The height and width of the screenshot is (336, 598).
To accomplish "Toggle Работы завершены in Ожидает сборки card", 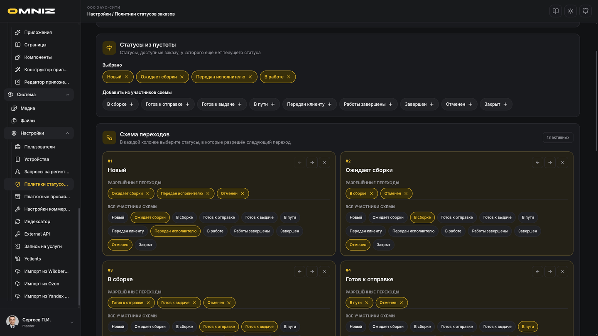I will click(x=490, y=231).
